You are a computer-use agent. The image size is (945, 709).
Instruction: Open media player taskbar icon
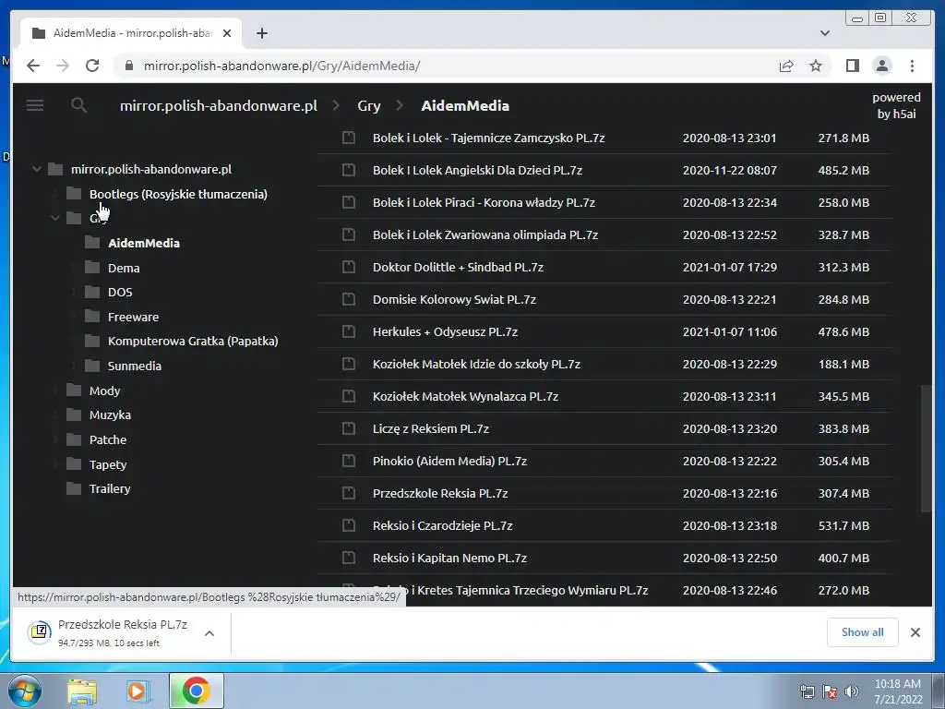point(138,691)
